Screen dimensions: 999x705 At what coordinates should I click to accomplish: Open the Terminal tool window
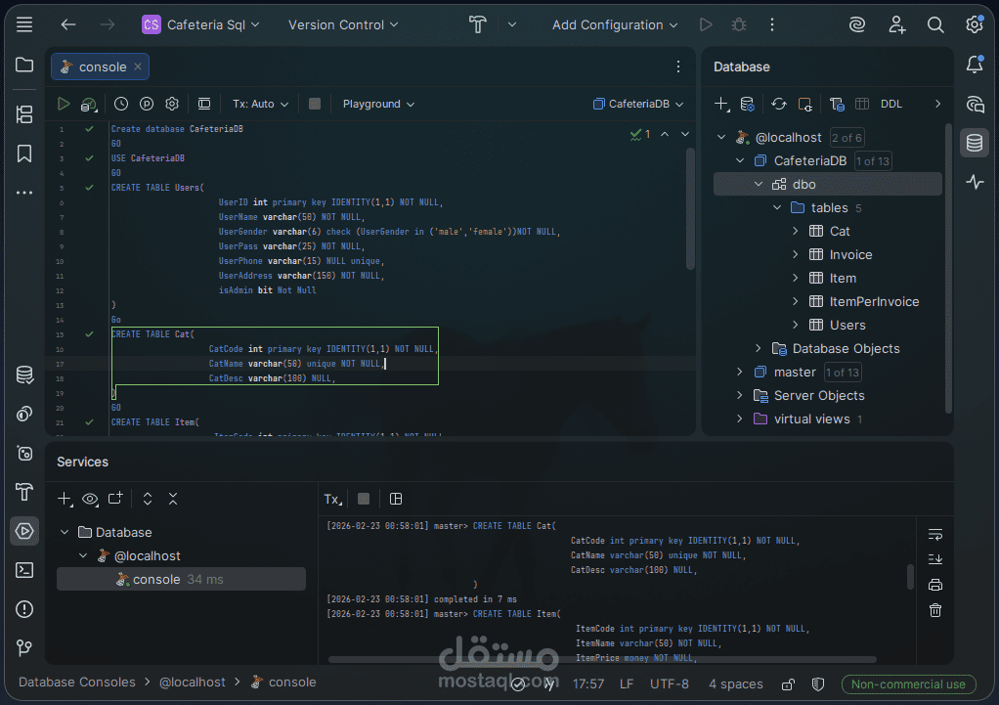(x=24, y=570)
